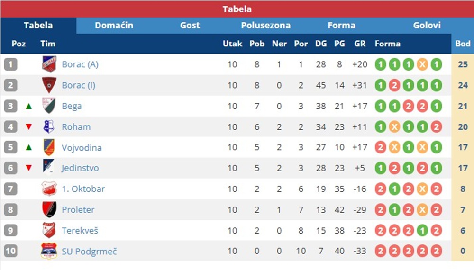Image resolution: width=474 pixels, height=270 pixels.
Task: Click the Proleter team logo
Action: (x=49, y=209)
